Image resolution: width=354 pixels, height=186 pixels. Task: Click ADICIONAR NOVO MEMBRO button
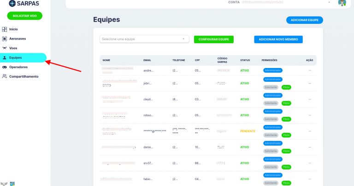coord(278,39)
